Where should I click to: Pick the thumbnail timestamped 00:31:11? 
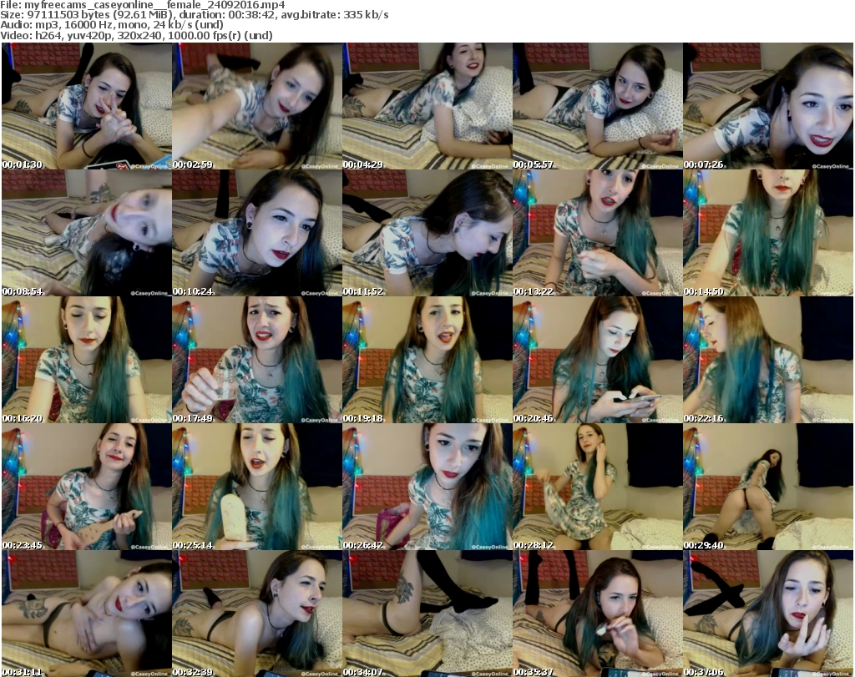(x=87, y=614)
